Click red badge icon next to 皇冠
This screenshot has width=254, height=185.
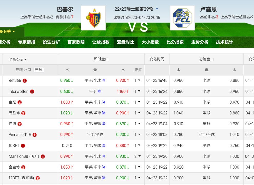coord(19,102)
